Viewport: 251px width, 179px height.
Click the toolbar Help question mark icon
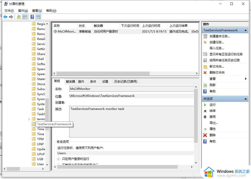tap(32, 17)
